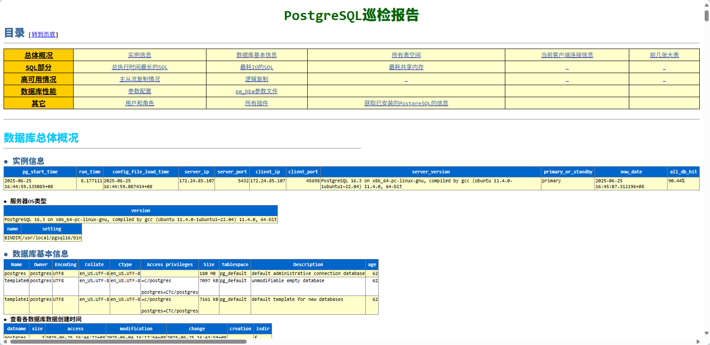Open the 总体概况 section link

point(38,55)
